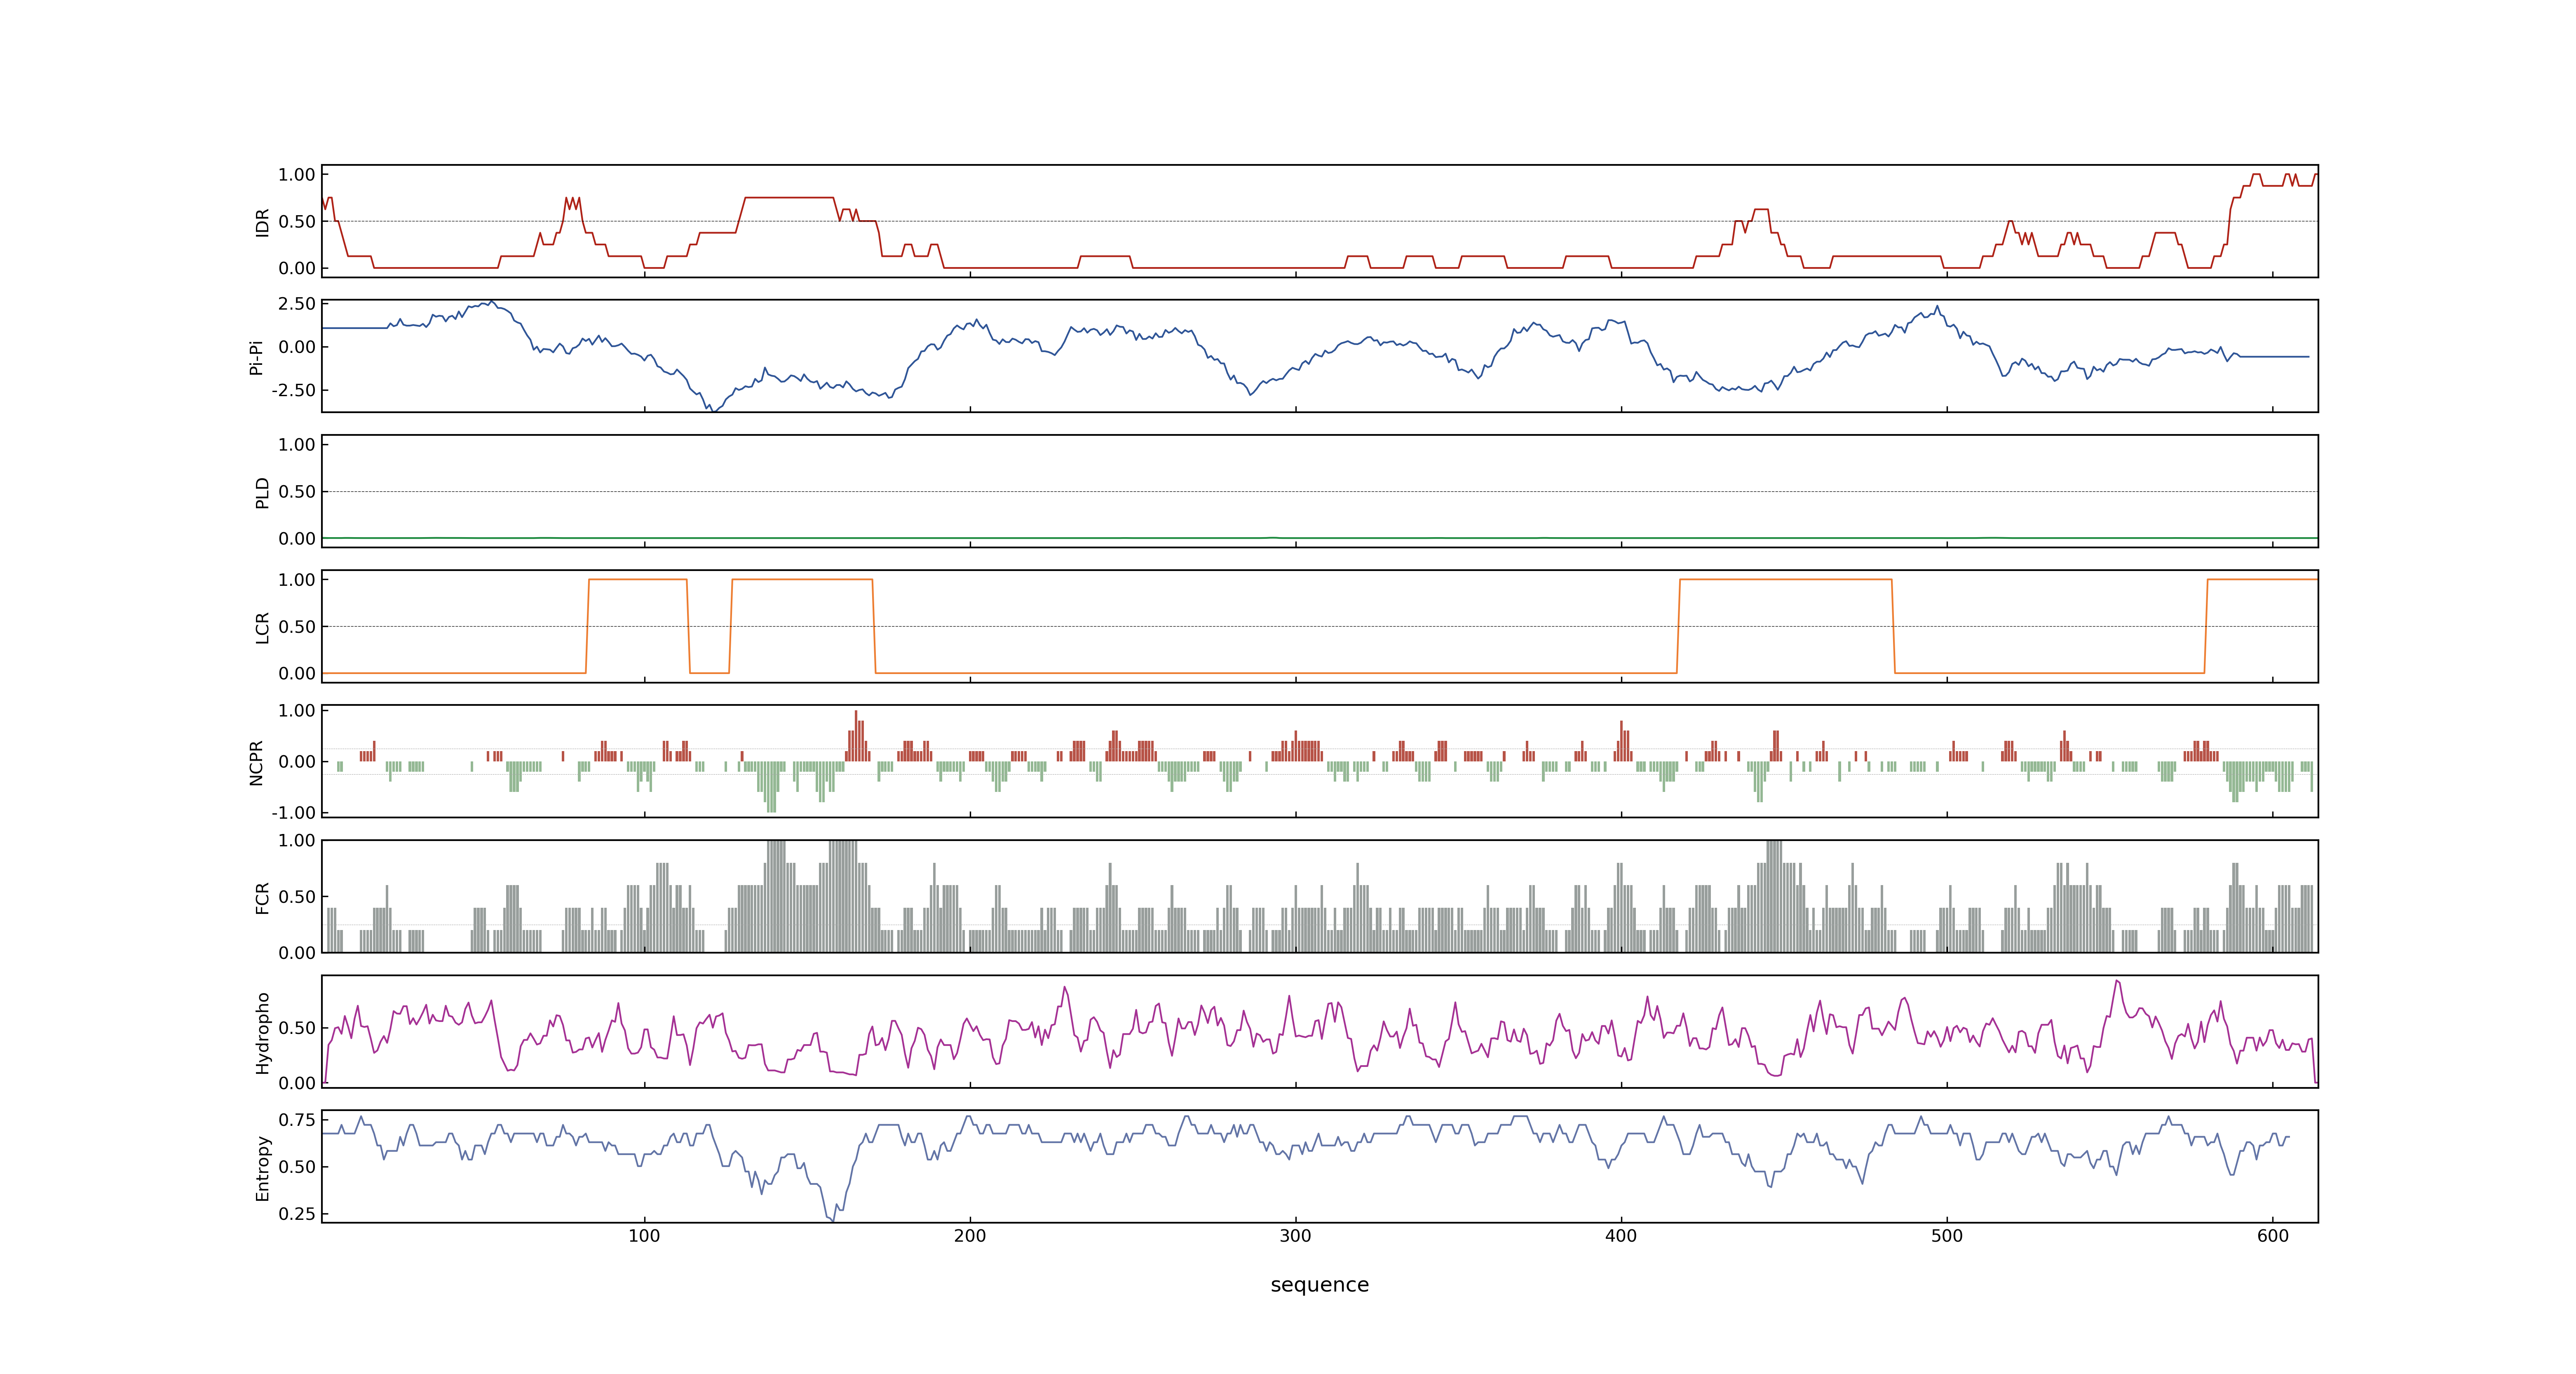Screen dimensions: 2576x1374
Task: Click the 0.50 tick of PLD axis
Action: click(x=297, y=492)
